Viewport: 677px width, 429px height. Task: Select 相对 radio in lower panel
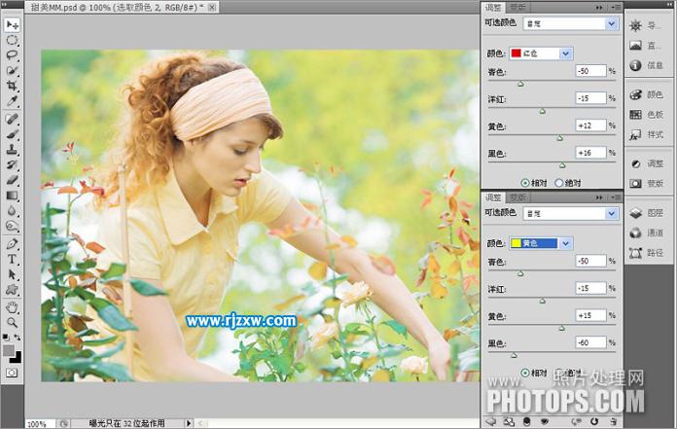(526, 372)
